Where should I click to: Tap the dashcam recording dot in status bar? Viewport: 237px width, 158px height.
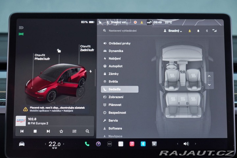[x=135, y=22]
